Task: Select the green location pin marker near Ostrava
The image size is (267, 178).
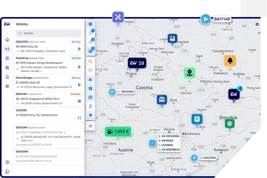Action: (x=190, y=73)
